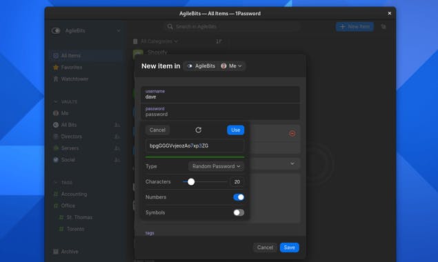Click the Archive icon in sidebar
Image resolution: width=438 pixels, height=262 pixels.
click(x=56, y=252)
